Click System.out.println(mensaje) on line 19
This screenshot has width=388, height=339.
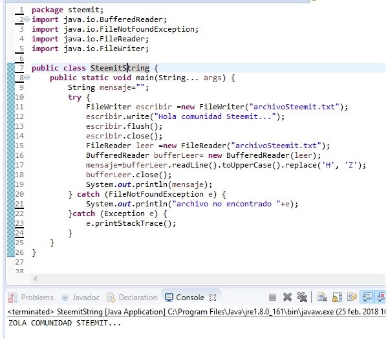pos(149,184)
